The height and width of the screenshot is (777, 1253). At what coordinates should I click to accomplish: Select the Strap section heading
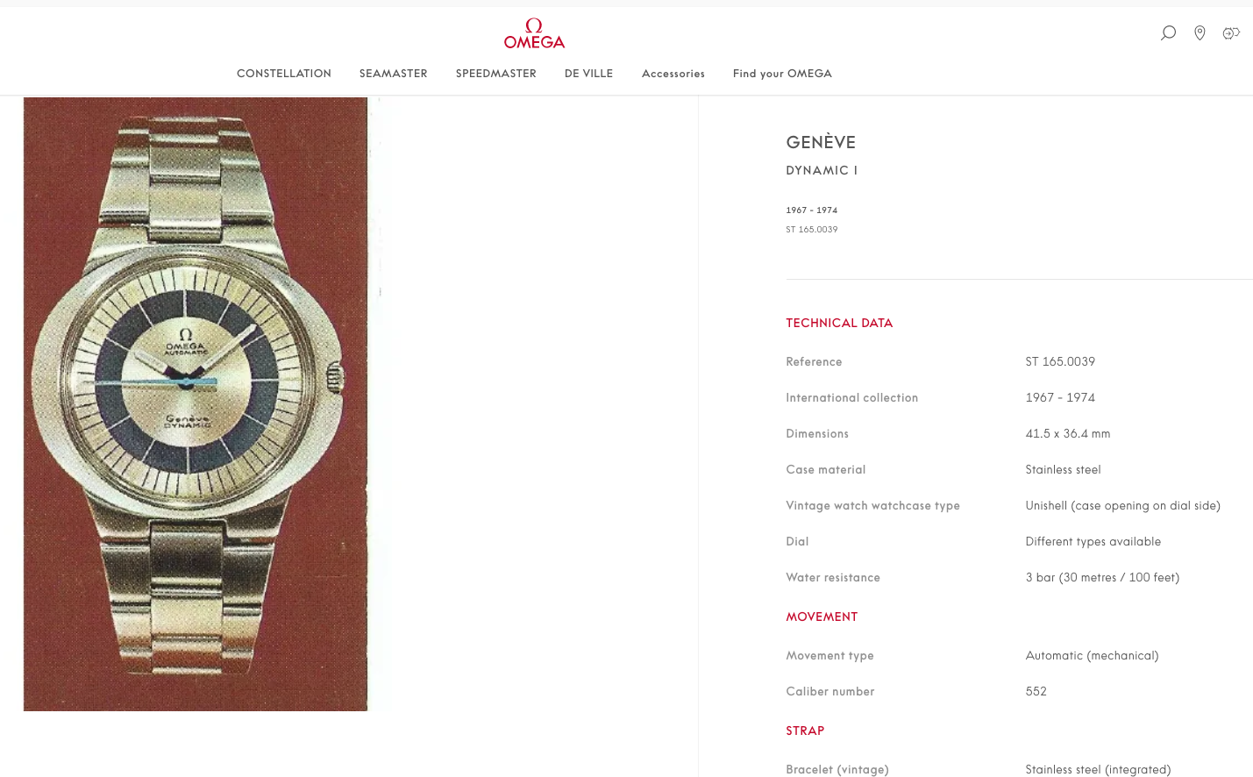[x=805, y=731]
